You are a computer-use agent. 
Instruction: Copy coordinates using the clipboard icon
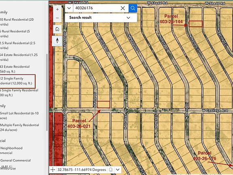click(110, 170)
